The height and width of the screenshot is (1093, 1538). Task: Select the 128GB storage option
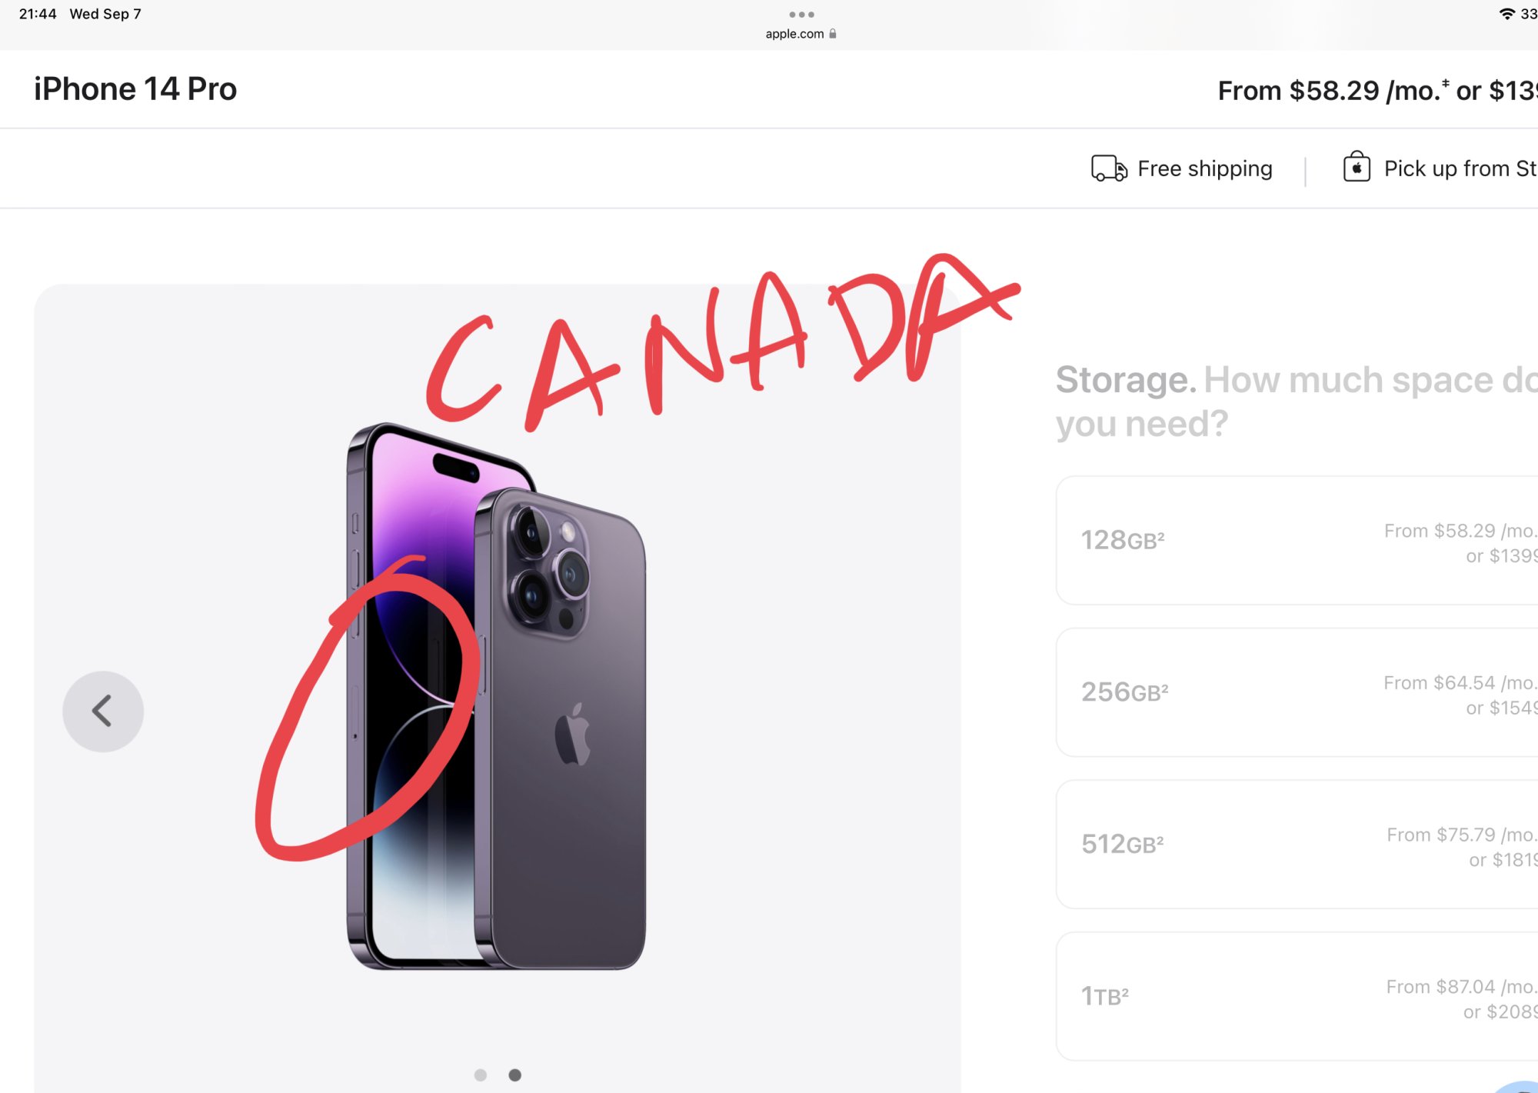click(1297, 541)
